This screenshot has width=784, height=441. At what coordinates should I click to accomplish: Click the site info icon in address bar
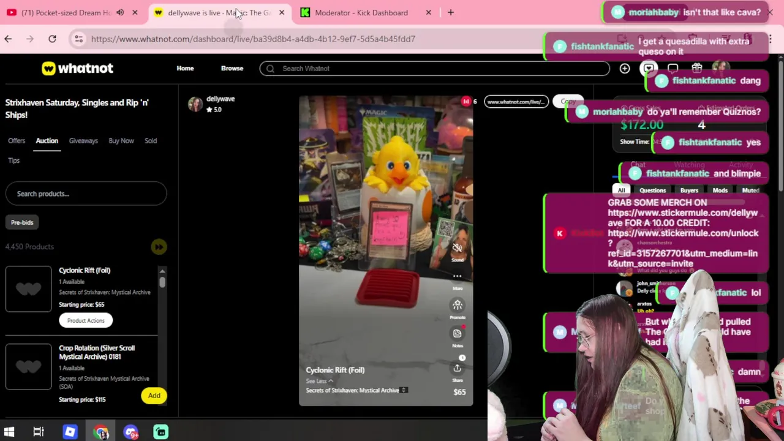(78, 39)
